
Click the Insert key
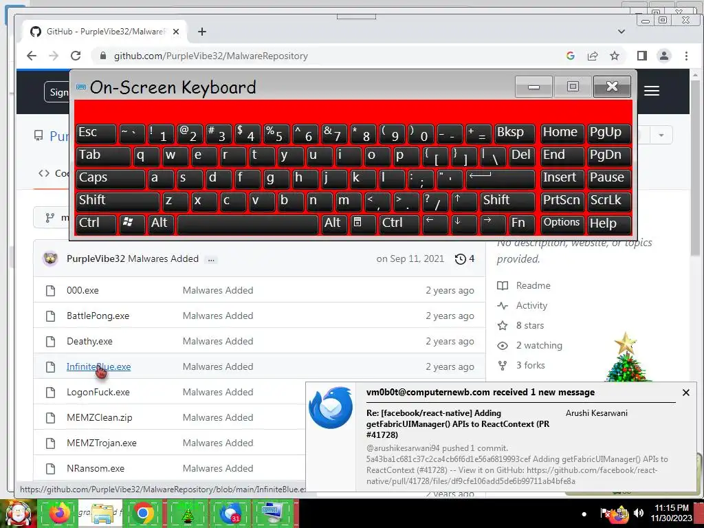click(562, 179)
